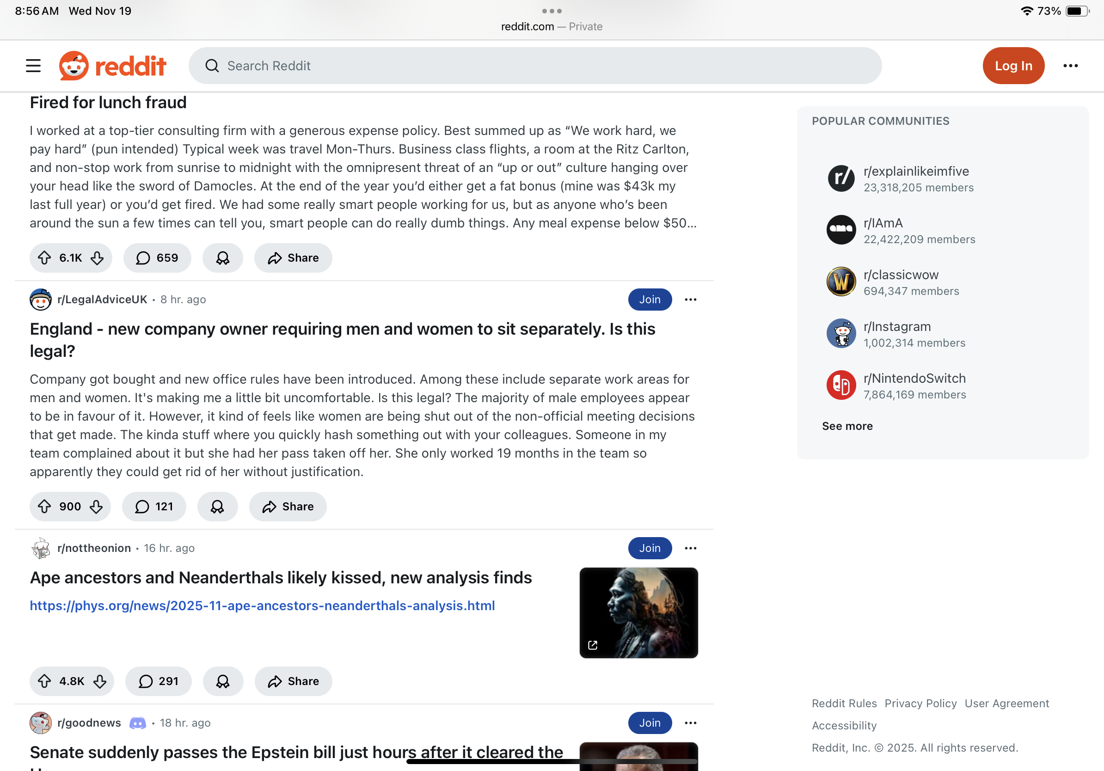Give an award to the 659-comment post
The image size is (1104, 771).
coord(223,258)
